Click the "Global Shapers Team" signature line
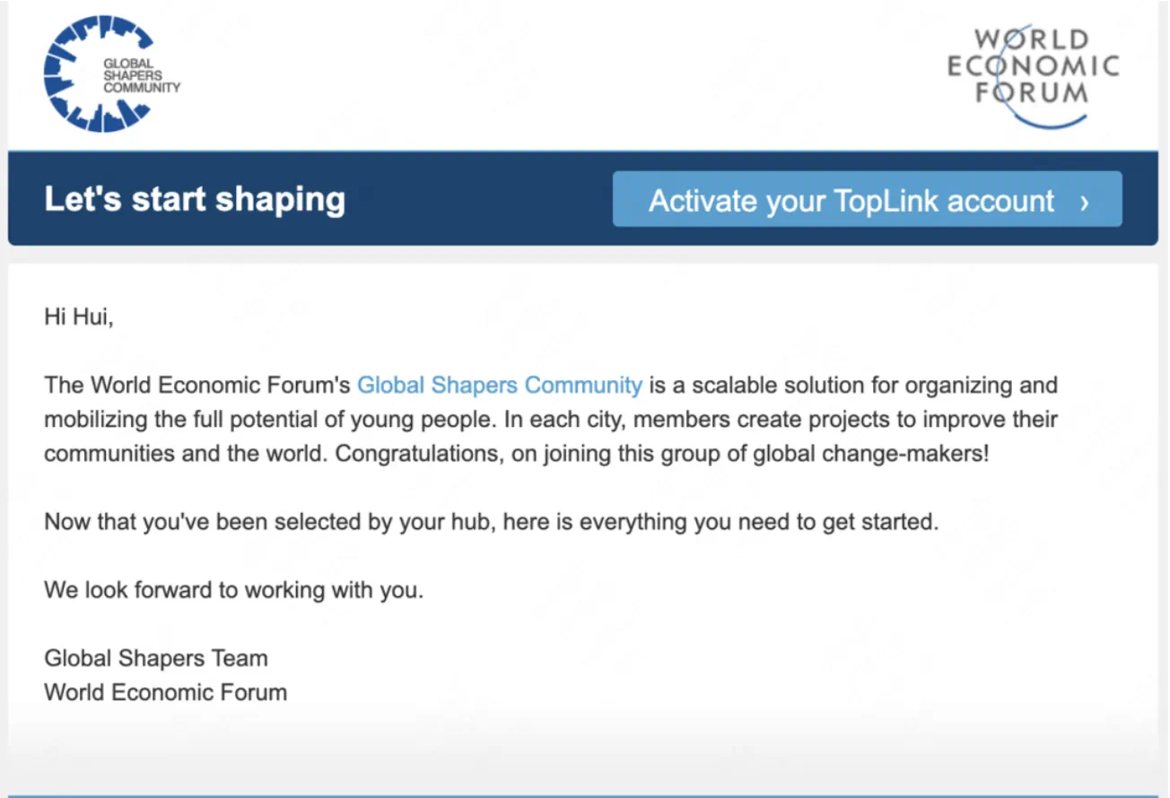 pyautogui.click(x=156, y=658)
